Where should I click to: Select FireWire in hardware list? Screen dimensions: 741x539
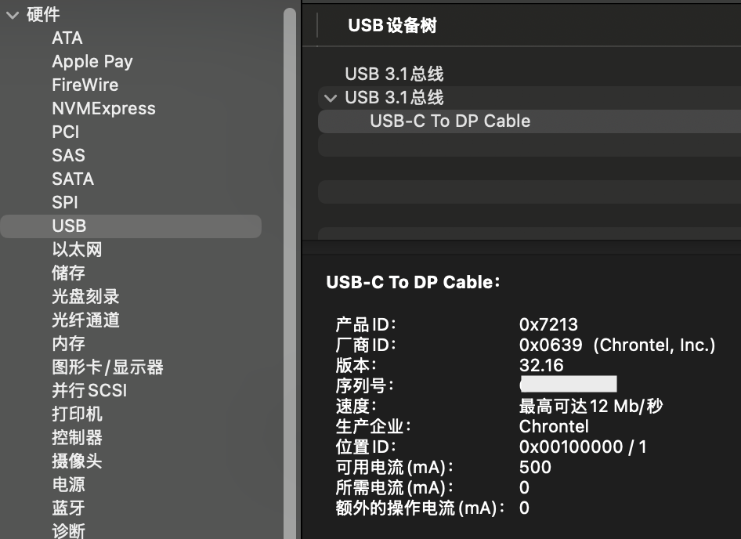tap(85, 85)
